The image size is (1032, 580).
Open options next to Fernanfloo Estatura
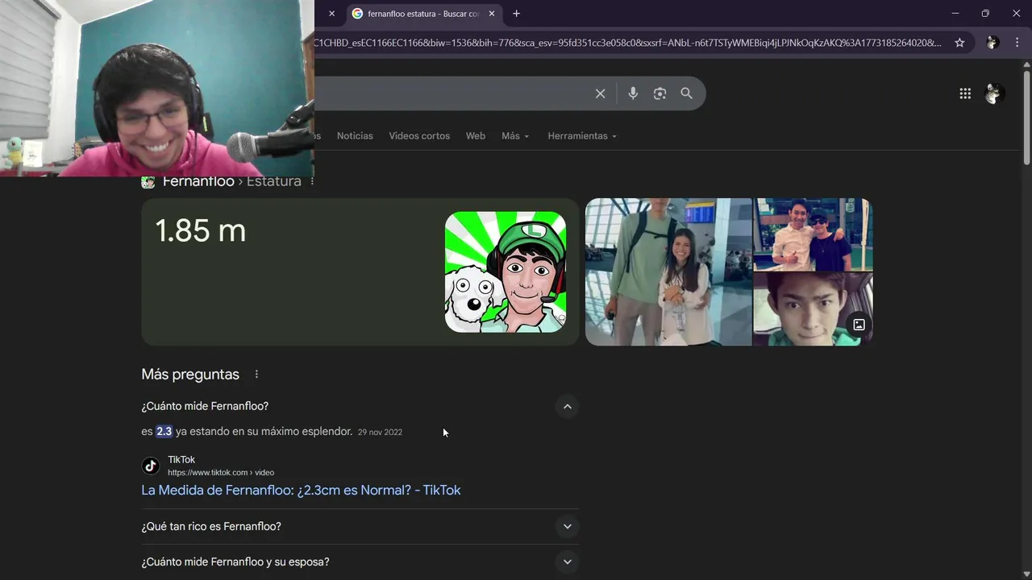tap(312, 181)
